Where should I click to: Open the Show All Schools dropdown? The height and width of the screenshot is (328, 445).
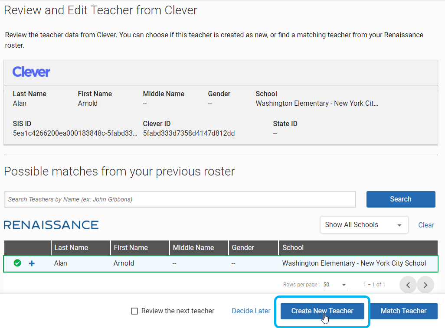pyautogui.click(x=364, y=225)
